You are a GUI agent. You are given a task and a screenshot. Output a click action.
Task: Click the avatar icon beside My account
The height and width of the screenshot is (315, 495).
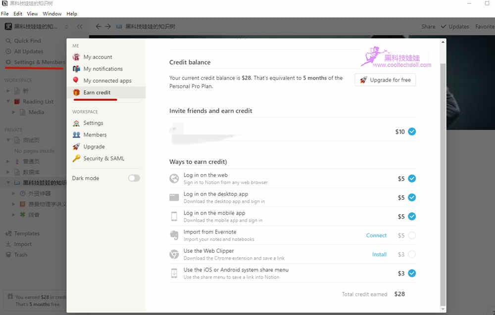76,57
